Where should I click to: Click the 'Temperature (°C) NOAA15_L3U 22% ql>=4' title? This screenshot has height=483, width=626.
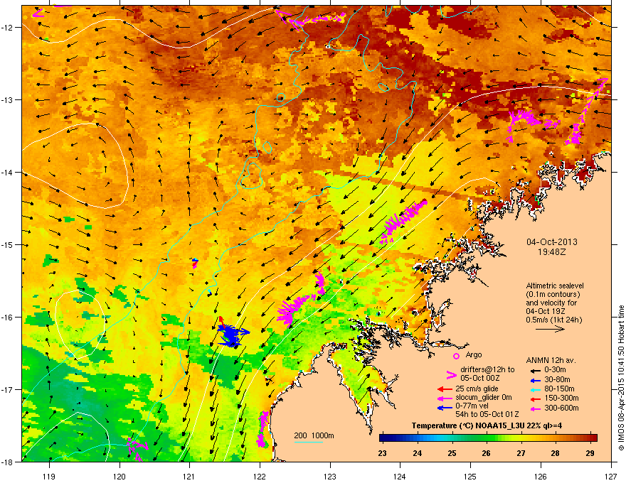(487, 425)
